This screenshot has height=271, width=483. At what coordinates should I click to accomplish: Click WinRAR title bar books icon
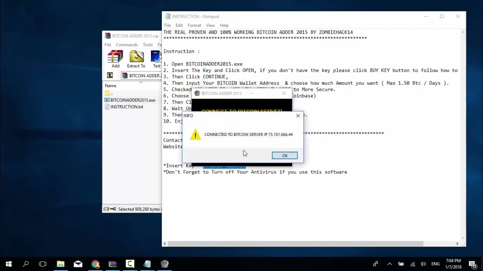(x=108, y=36)
